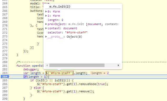Click the highlighted $('#form-staff') expression
The image size is (167, 101).
click(x=60, y=73)
